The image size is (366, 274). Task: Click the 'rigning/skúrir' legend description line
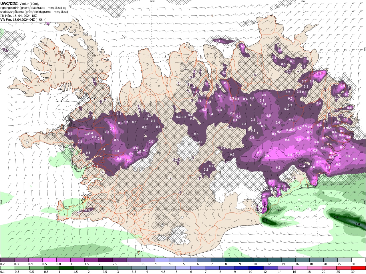(x=34, y=7)
